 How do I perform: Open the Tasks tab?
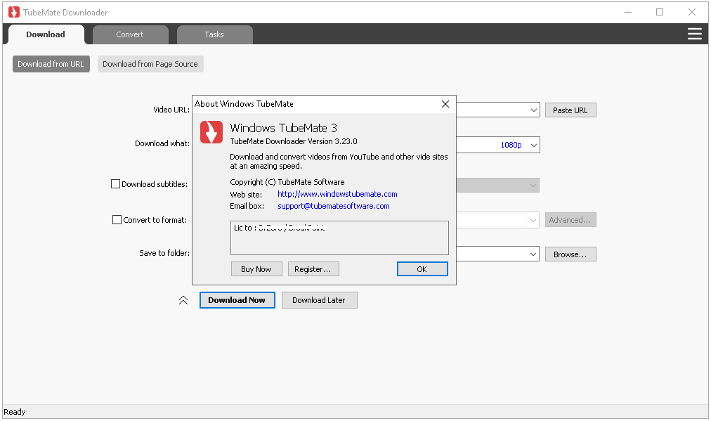click(x=214, y=34)
